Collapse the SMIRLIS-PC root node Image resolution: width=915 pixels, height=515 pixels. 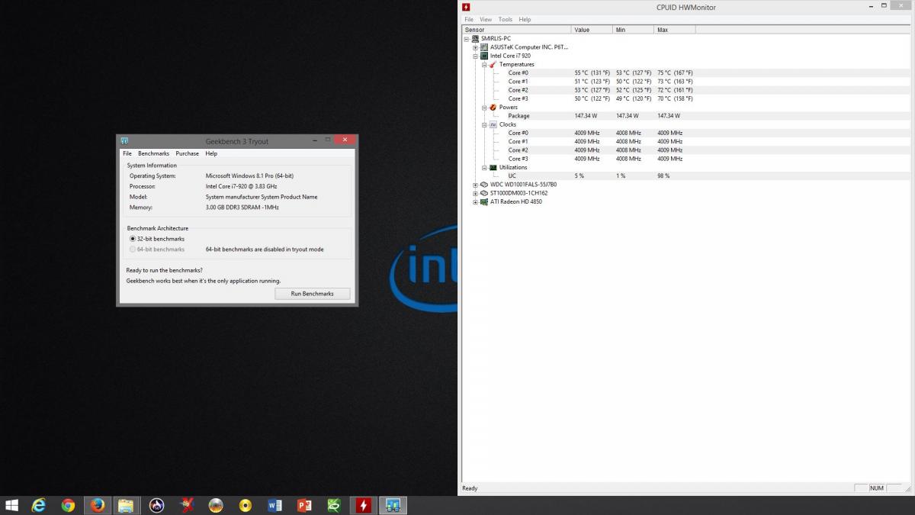click(466, 38)
